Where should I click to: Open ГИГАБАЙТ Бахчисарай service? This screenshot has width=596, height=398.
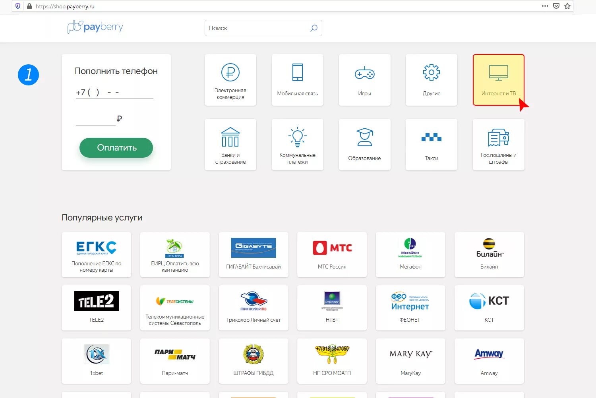(x=253, y=255)
